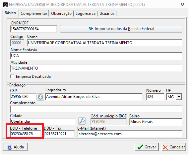Click the CNPJ/CPF input field
This screenshot has width=189, height=155.
click(33, 29)
